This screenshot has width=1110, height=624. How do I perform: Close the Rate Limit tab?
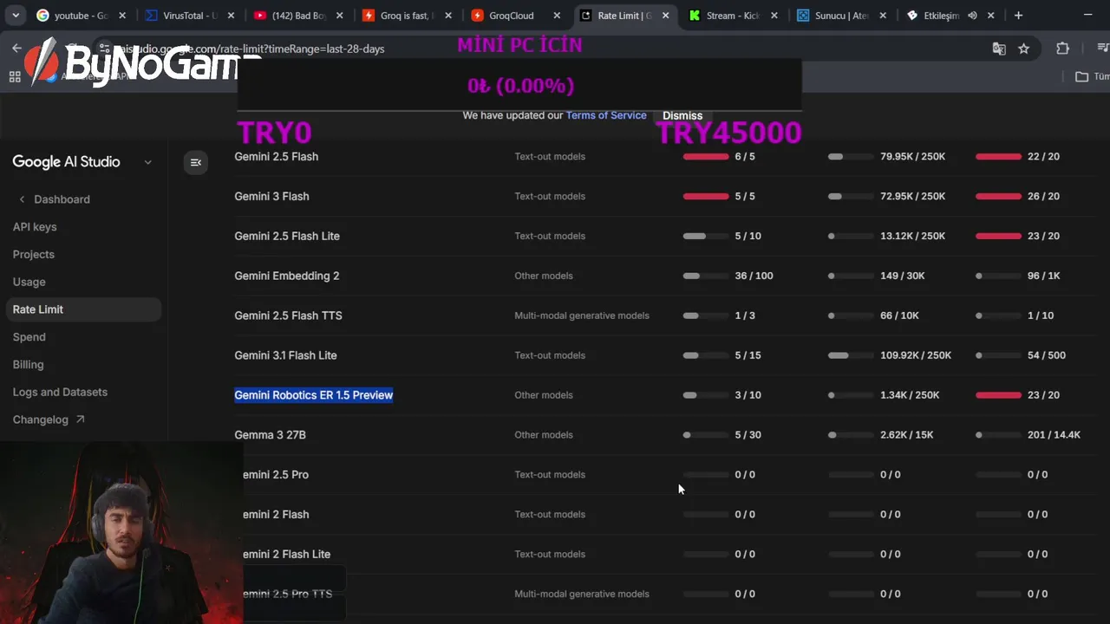point(665,16)
